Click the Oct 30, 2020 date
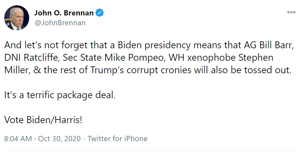 click(59, 139)
